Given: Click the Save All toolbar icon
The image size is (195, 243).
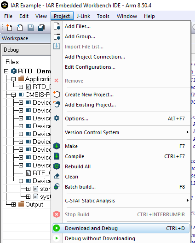Looking at the screenshot, I should (41, 28).
